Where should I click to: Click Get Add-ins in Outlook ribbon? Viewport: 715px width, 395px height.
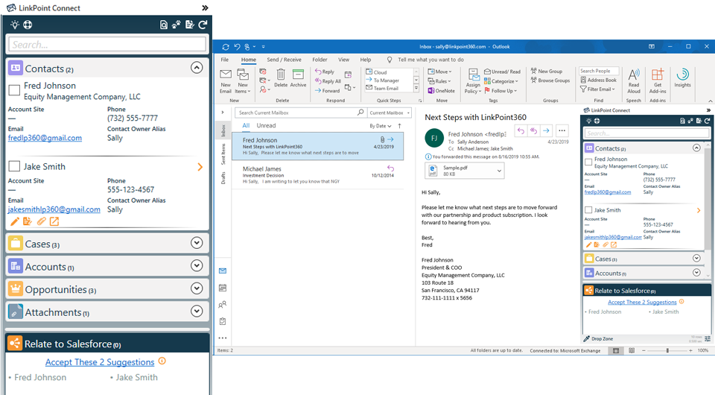click(x=658, y=81)
